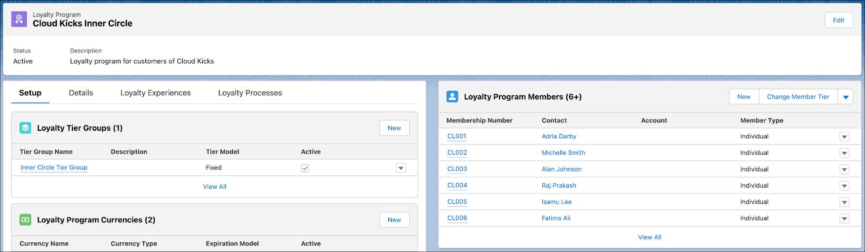865x252 pixels.
Task: Open contact Raj Prakash
Action: tap(559, 185)
